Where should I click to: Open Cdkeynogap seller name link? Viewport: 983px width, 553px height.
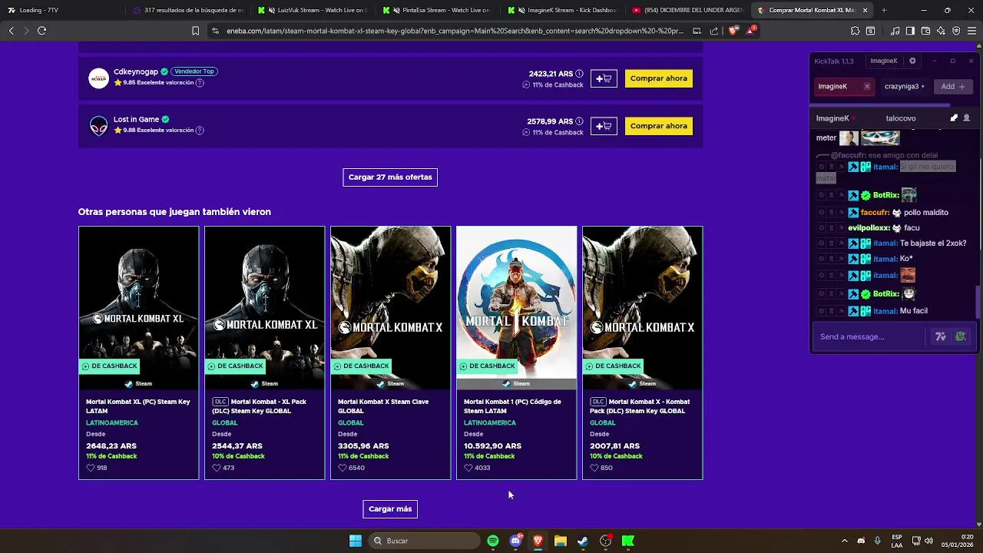click(x=136, y=71)
